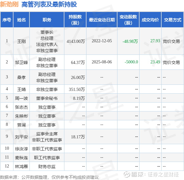Click the holdings value 8.19万
This screenshot has height=180, width=184.
tap(79, 98)
